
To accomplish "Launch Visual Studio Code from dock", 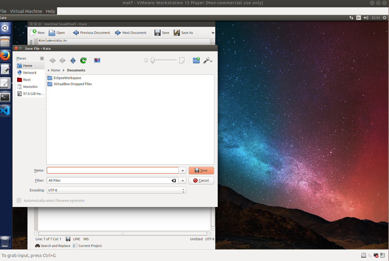I will (5, 111).
